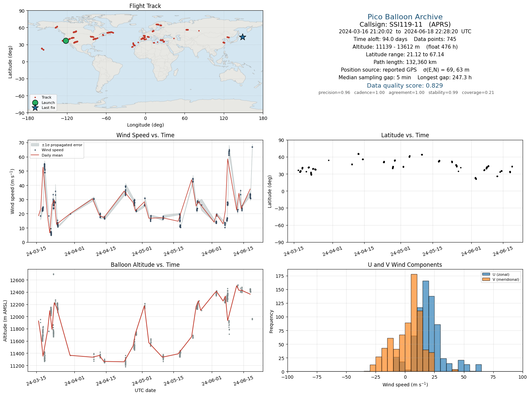530x396 pixels.
Task: Click the "Frequency" axis label
Action: click(x=272, y=321)
